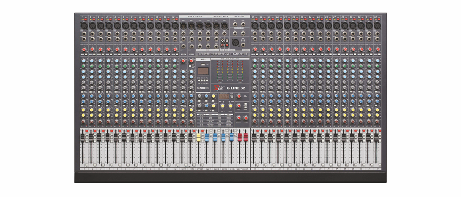Click the blue SUB 1 fader

207,138
